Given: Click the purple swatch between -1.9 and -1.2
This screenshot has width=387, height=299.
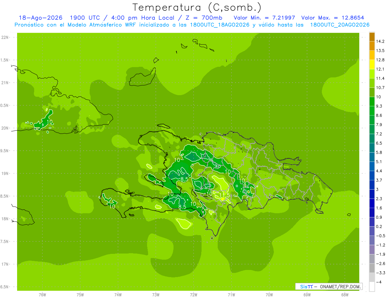Looking at the screenshot, I should click(372, 250).
